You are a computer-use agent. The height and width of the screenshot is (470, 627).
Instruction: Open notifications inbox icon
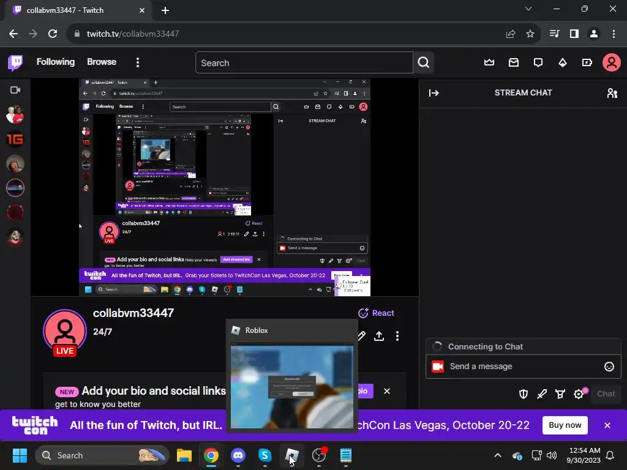pos(514,62)
